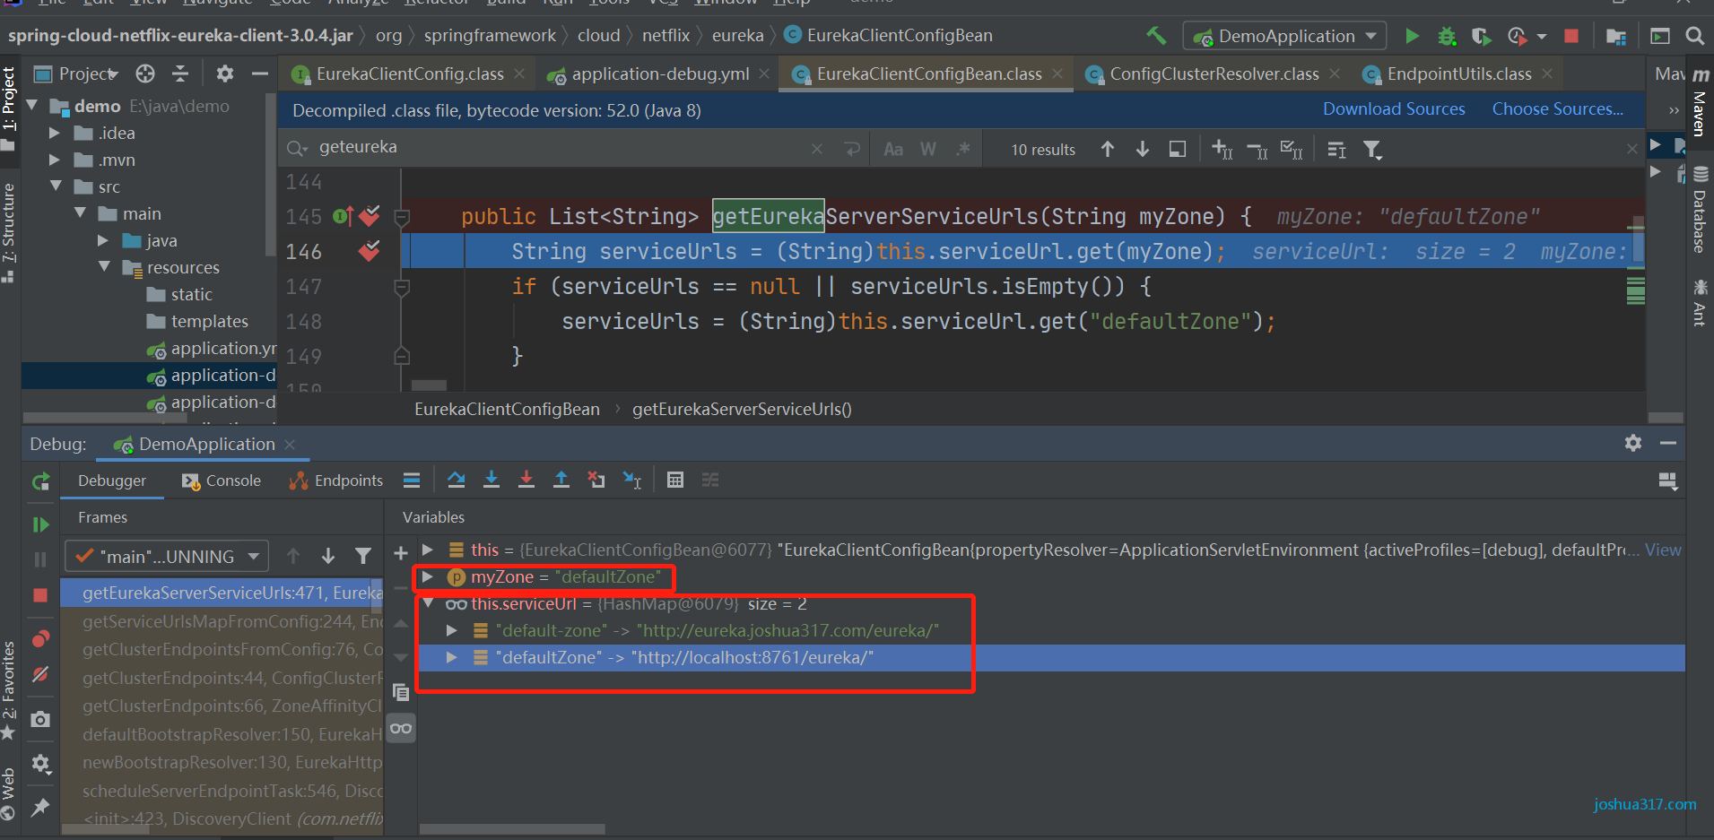
Task: Open search filter funnel icon
Action: 1372,150
